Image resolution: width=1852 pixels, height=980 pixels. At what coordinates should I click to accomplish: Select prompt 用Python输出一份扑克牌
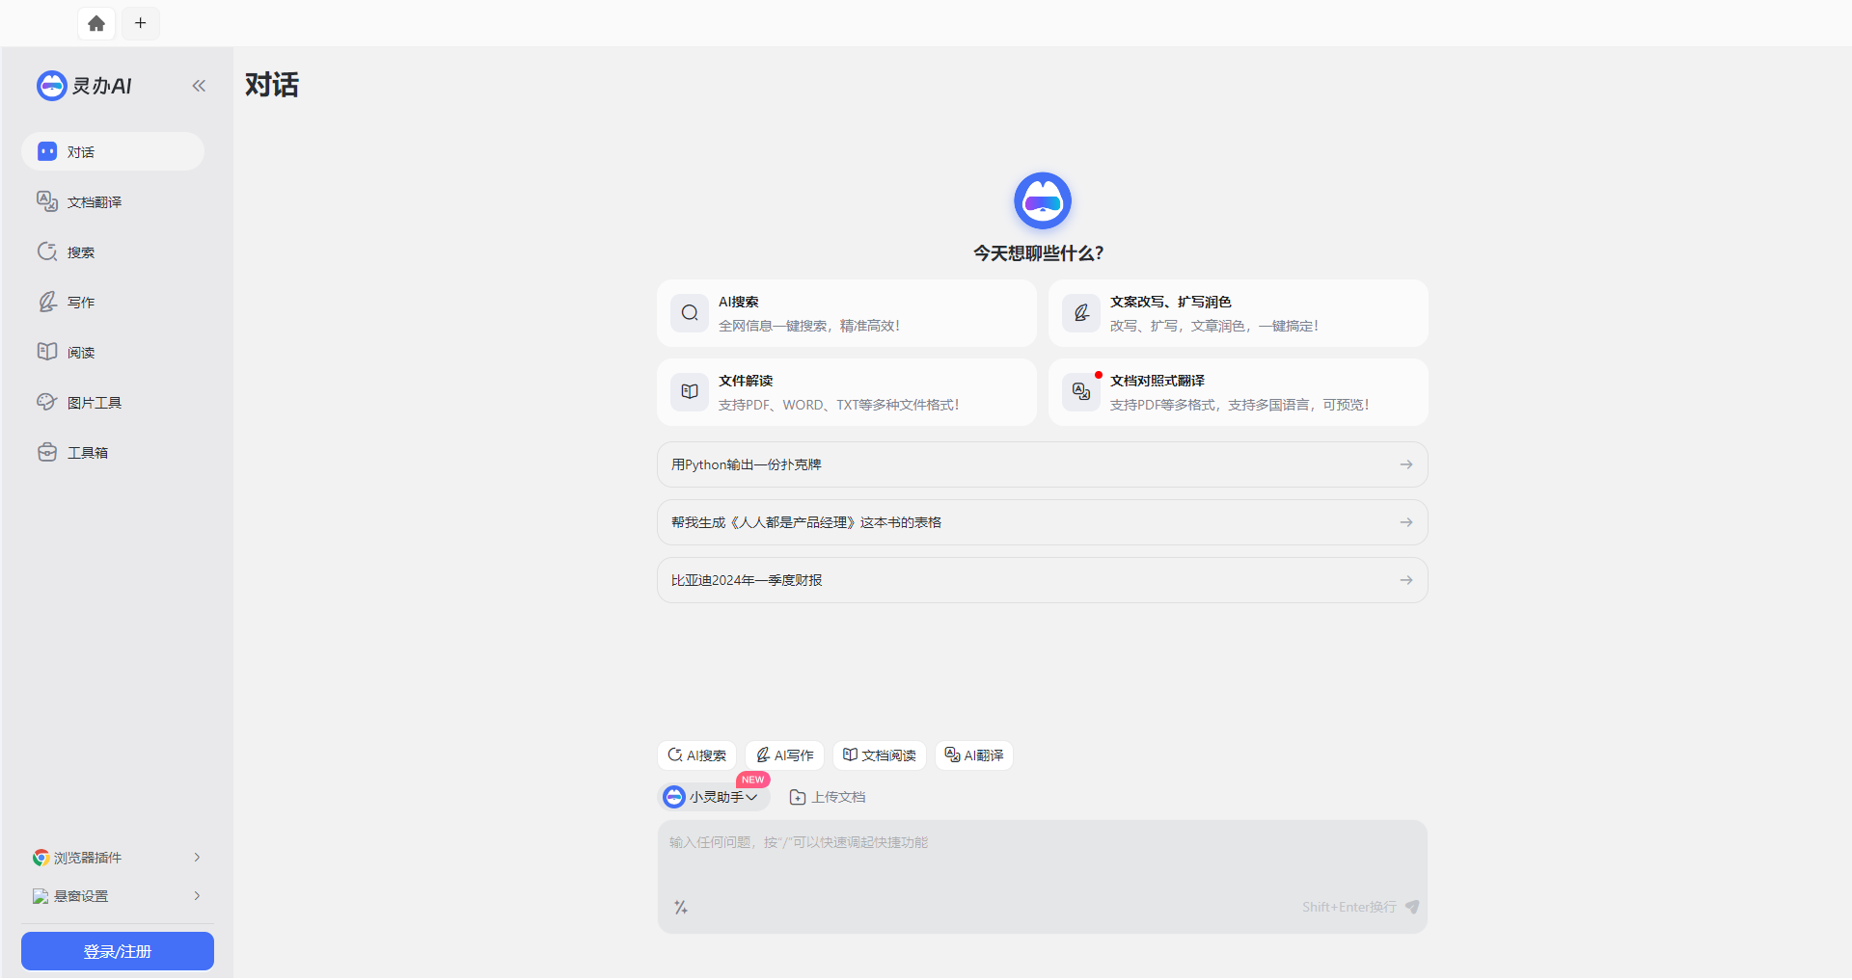click(1043, 464)
